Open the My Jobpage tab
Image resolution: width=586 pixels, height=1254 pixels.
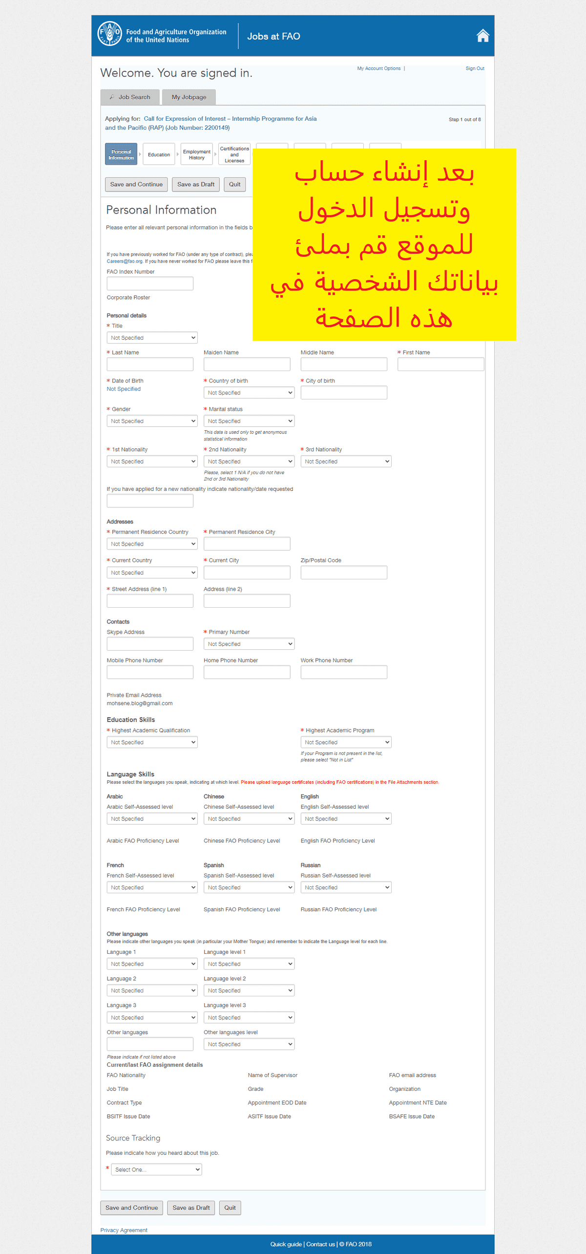click(x=189, y=97)
